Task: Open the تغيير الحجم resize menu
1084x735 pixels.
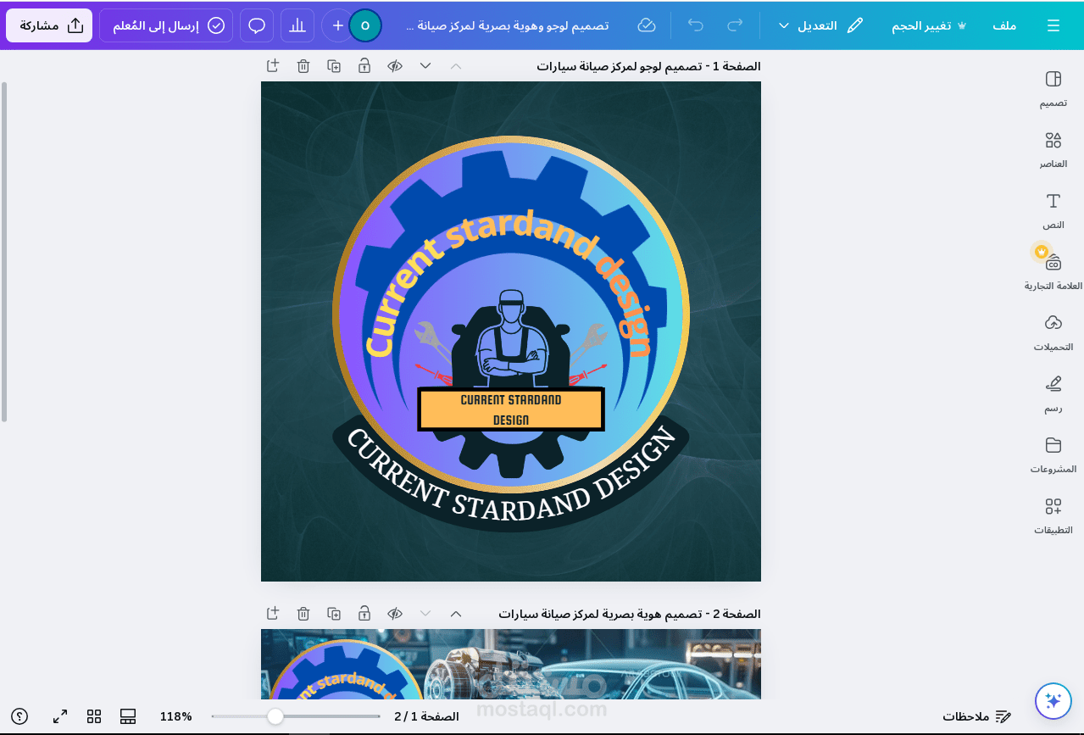Action: pyautogui.click(x=929, y=25)
